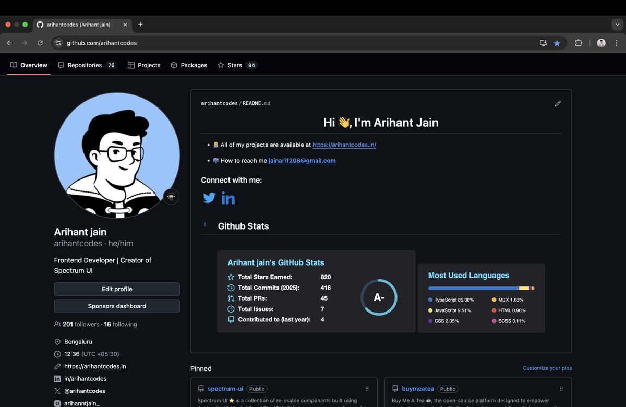Switch to the Projects tab
This screenshot has height=407, width=626.
[144, 65]
